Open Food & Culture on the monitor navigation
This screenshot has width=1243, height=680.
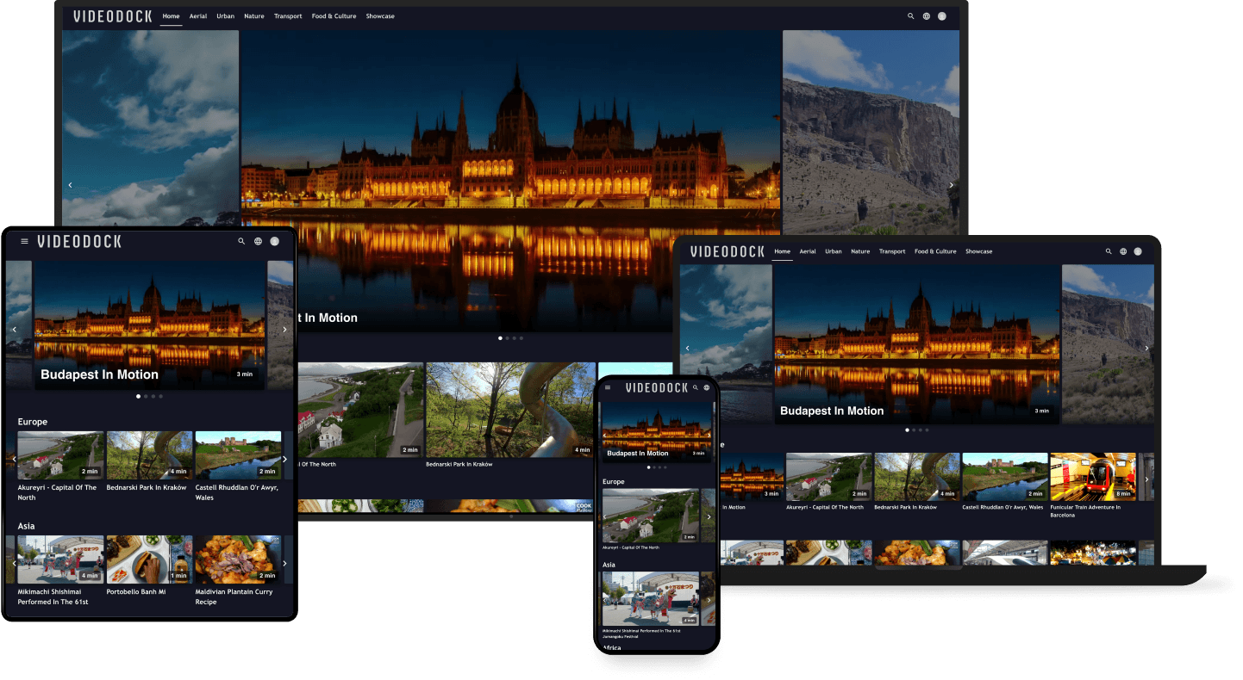click(x=334, y=16)
